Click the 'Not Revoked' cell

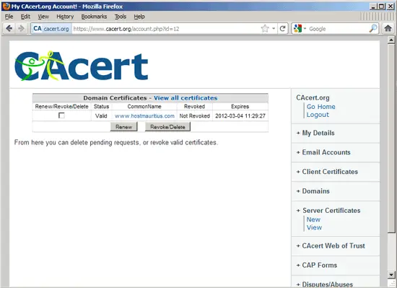[x=194, y=116]
